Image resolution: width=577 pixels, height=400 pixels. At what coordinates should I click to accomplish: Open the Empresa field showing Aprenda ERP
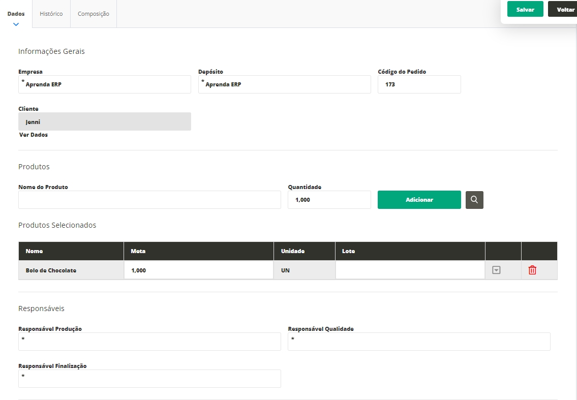pyautogui.click(x=105, y=84)
